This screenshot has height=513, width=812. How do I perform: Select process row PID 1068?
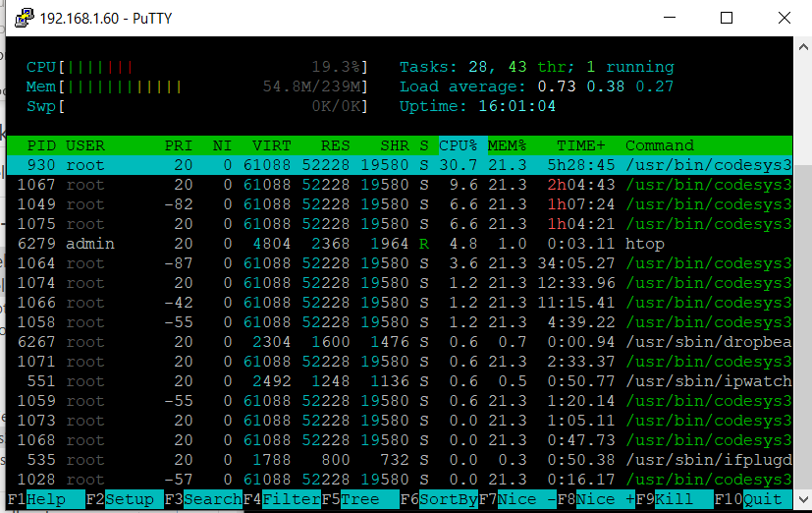[400, 441]
